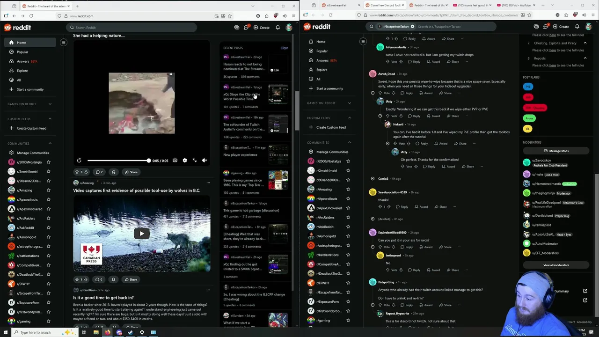Open video settings gear in left window
This screenshot has height=337, width=599.
tap(185, 161)
